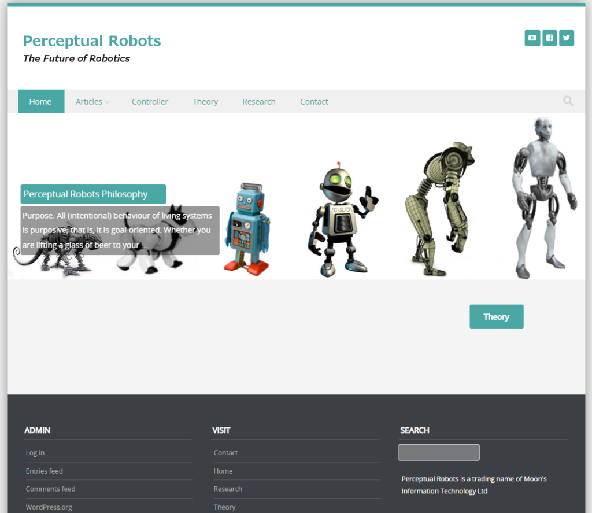Visit the WordPress.org footer link
592x513 pixels.
coord(49,507)
